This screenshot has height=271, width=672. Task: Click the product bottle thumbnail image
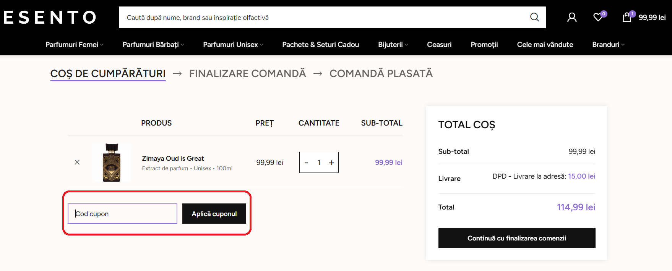point(111,163)
